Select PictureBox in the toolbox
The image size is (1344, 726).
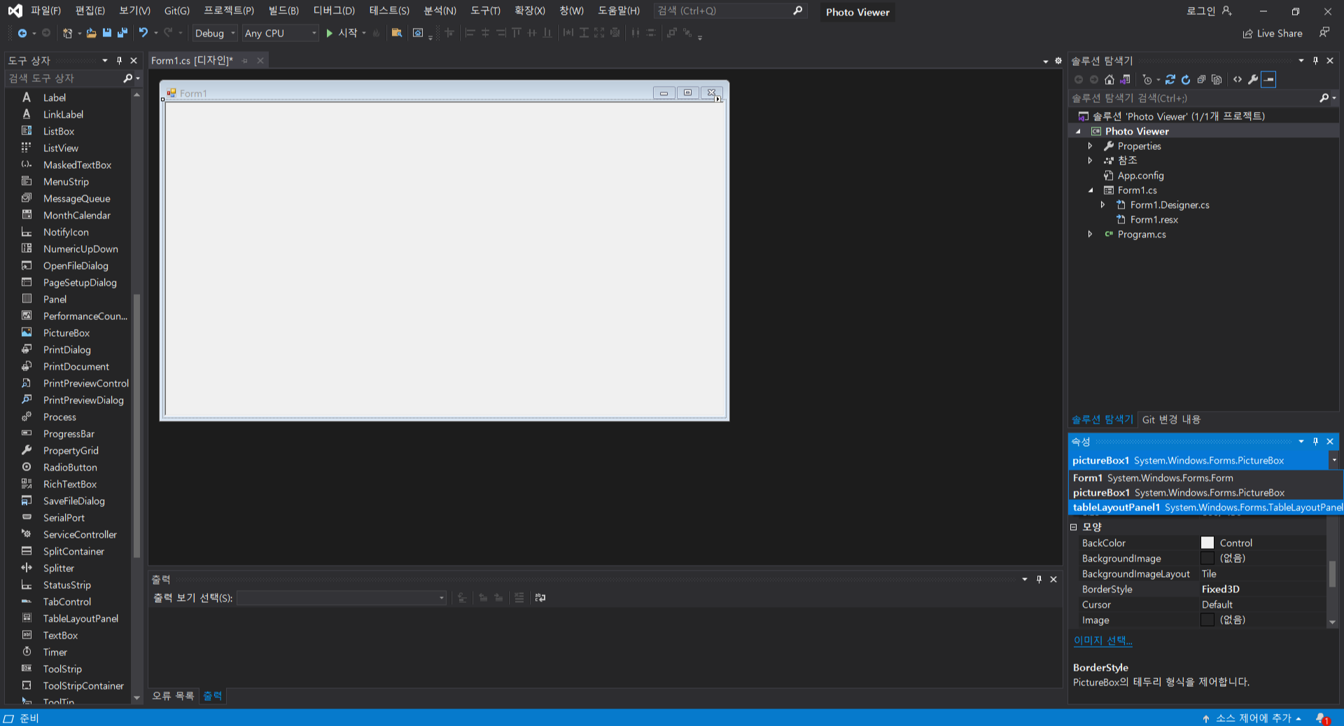coord(66,333)
